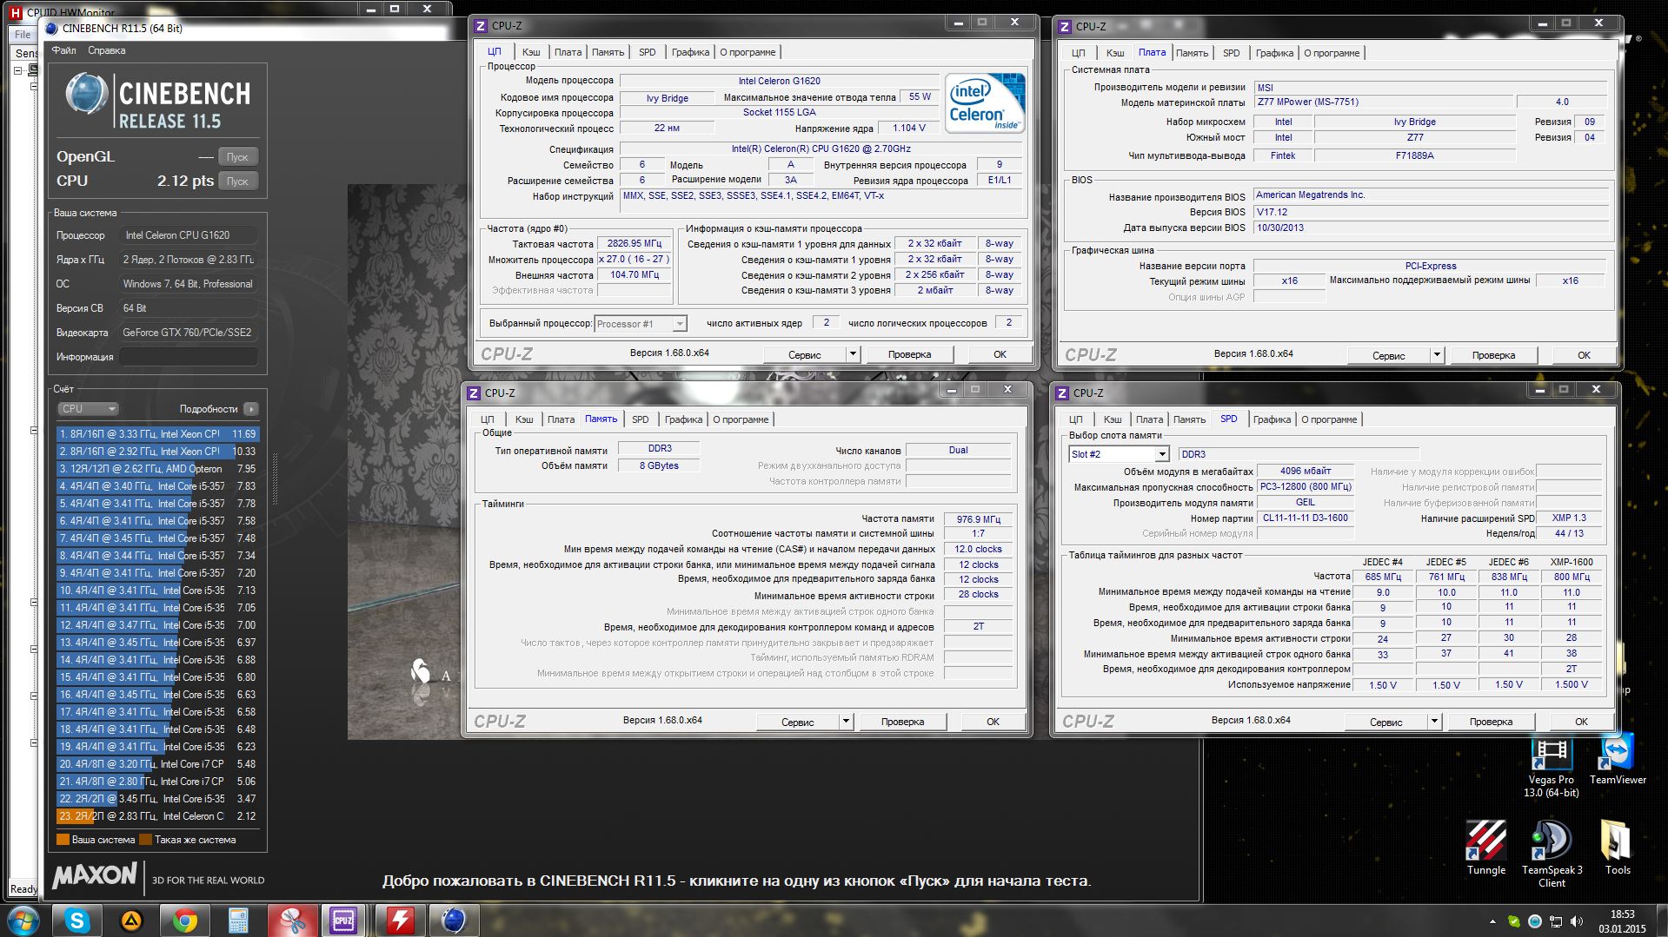Select Память tab in the top-left CPU-Z window
The height and width of the screenshot is (937, 1668).
(608, 52)
